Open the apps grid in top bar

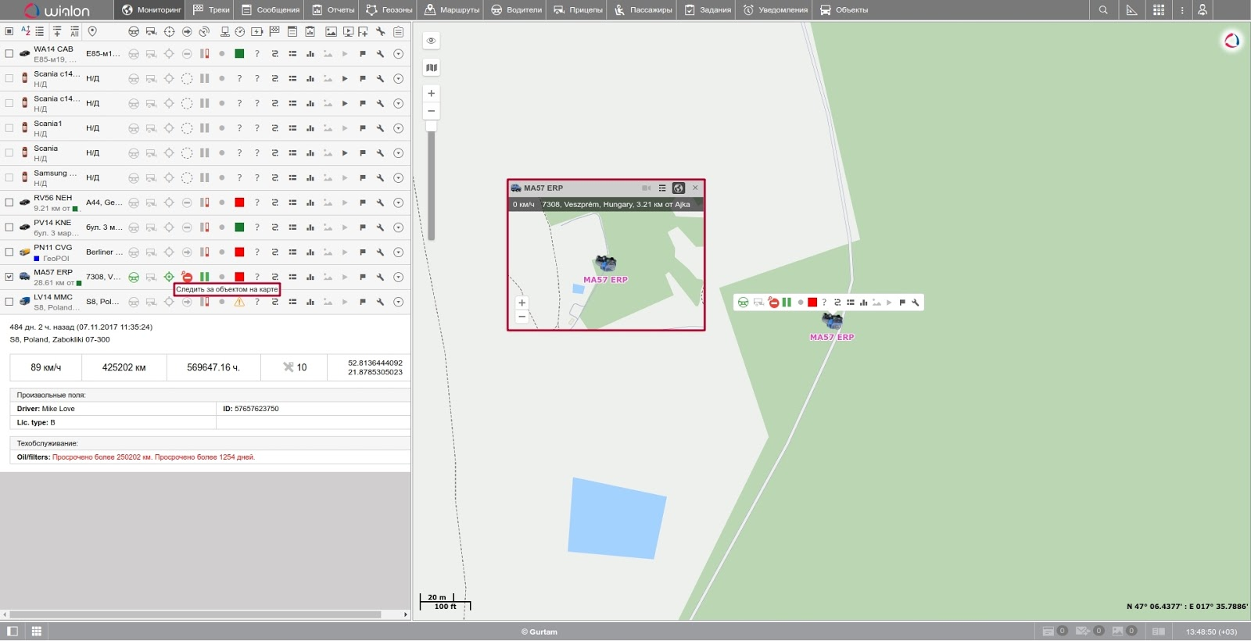[1159, 10]
